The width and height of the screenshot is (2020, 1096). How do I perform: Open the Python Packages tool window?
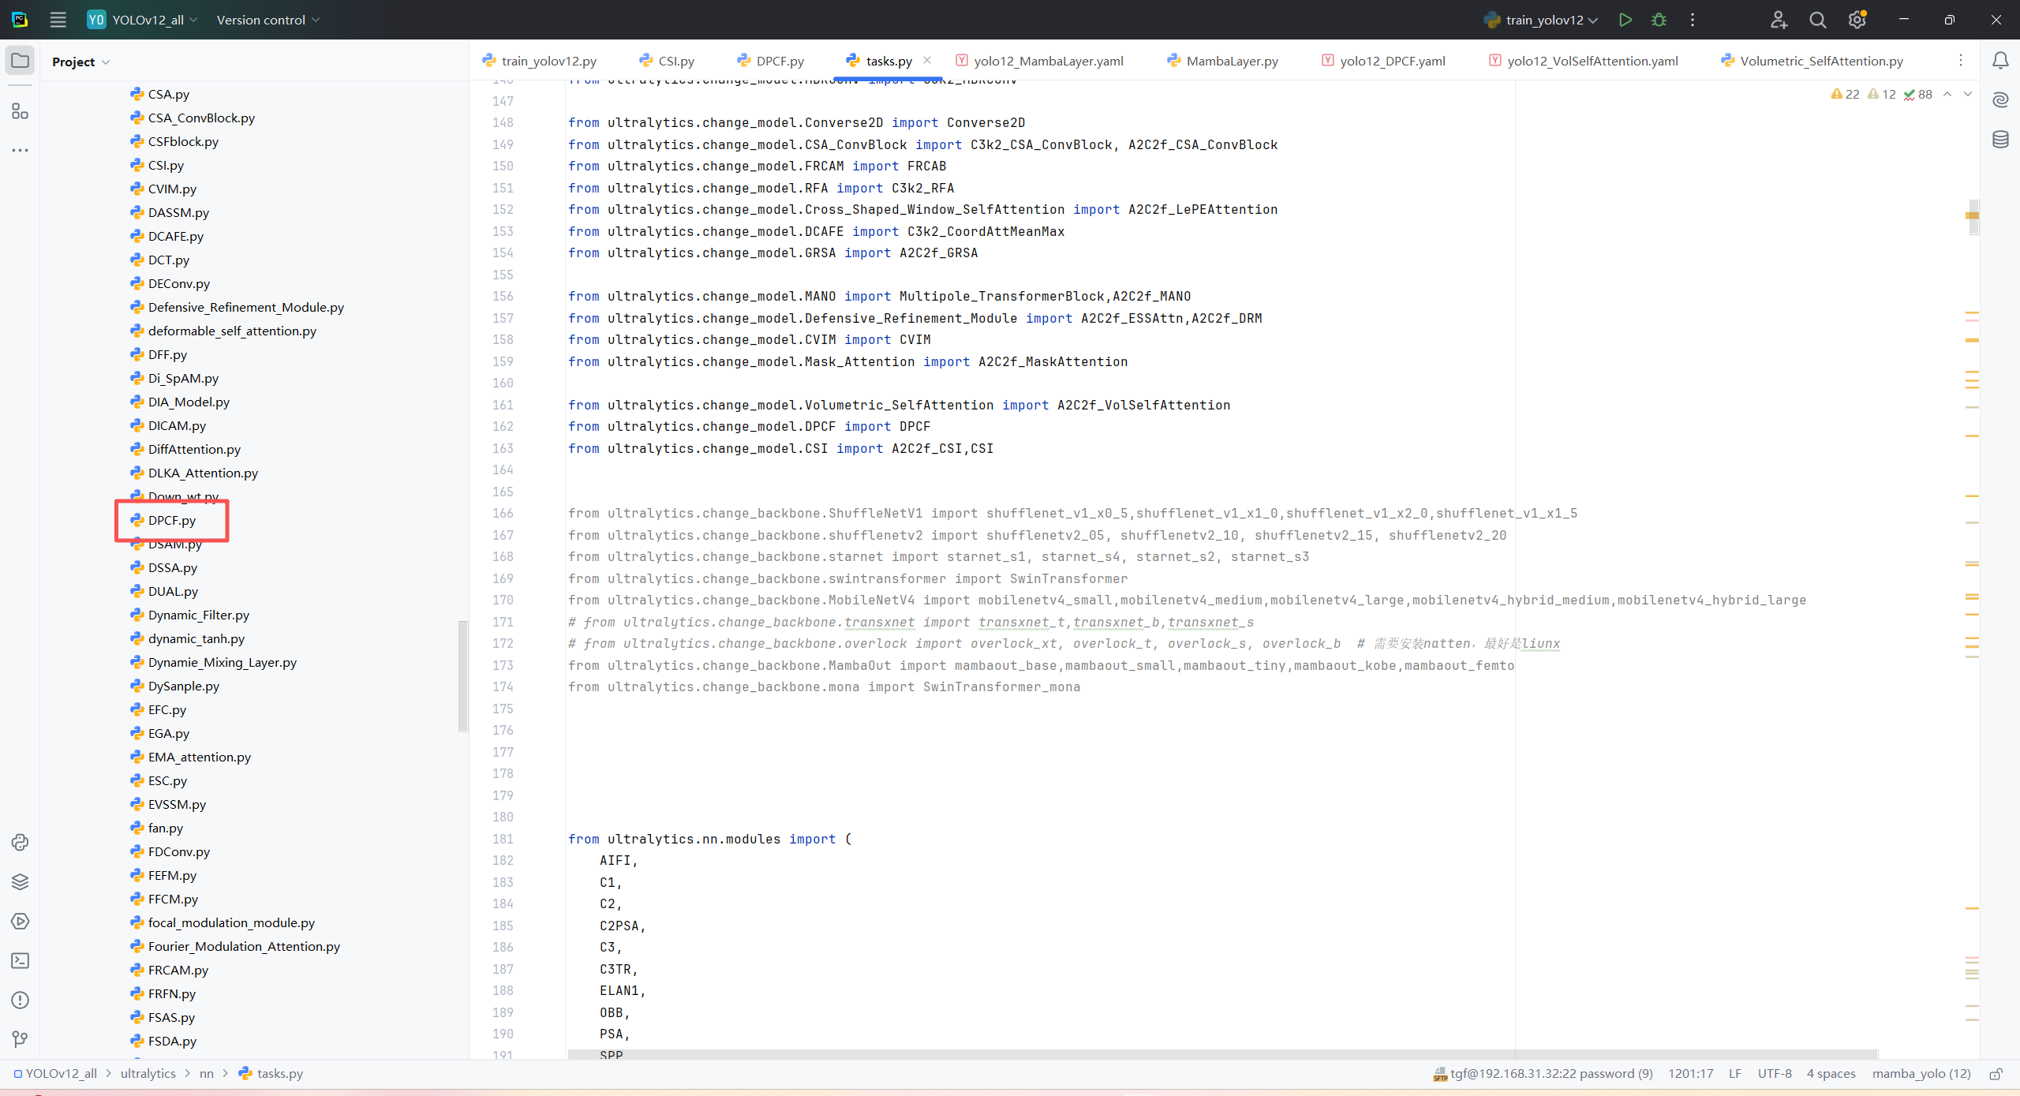(20, 881)
